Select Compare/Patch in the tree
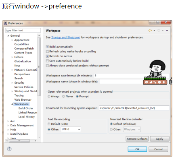Screen dimensions: 180x159 point(24,48)
